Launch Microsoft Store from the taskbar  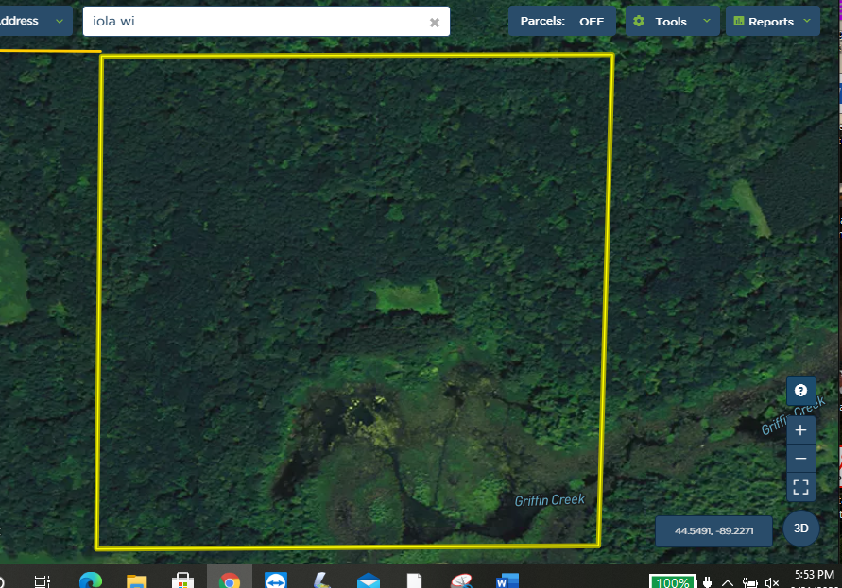(x=182, y=580)
